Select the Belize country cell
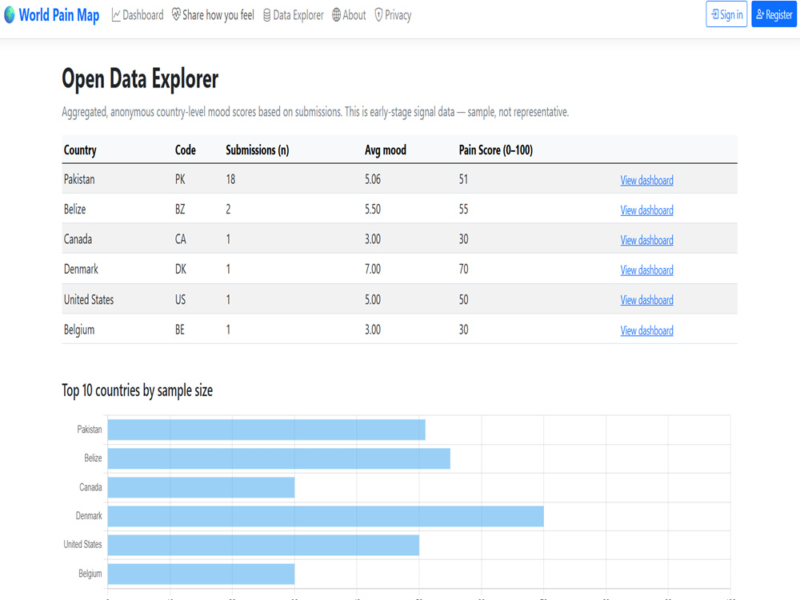800x600 pixels. (74, 209)
